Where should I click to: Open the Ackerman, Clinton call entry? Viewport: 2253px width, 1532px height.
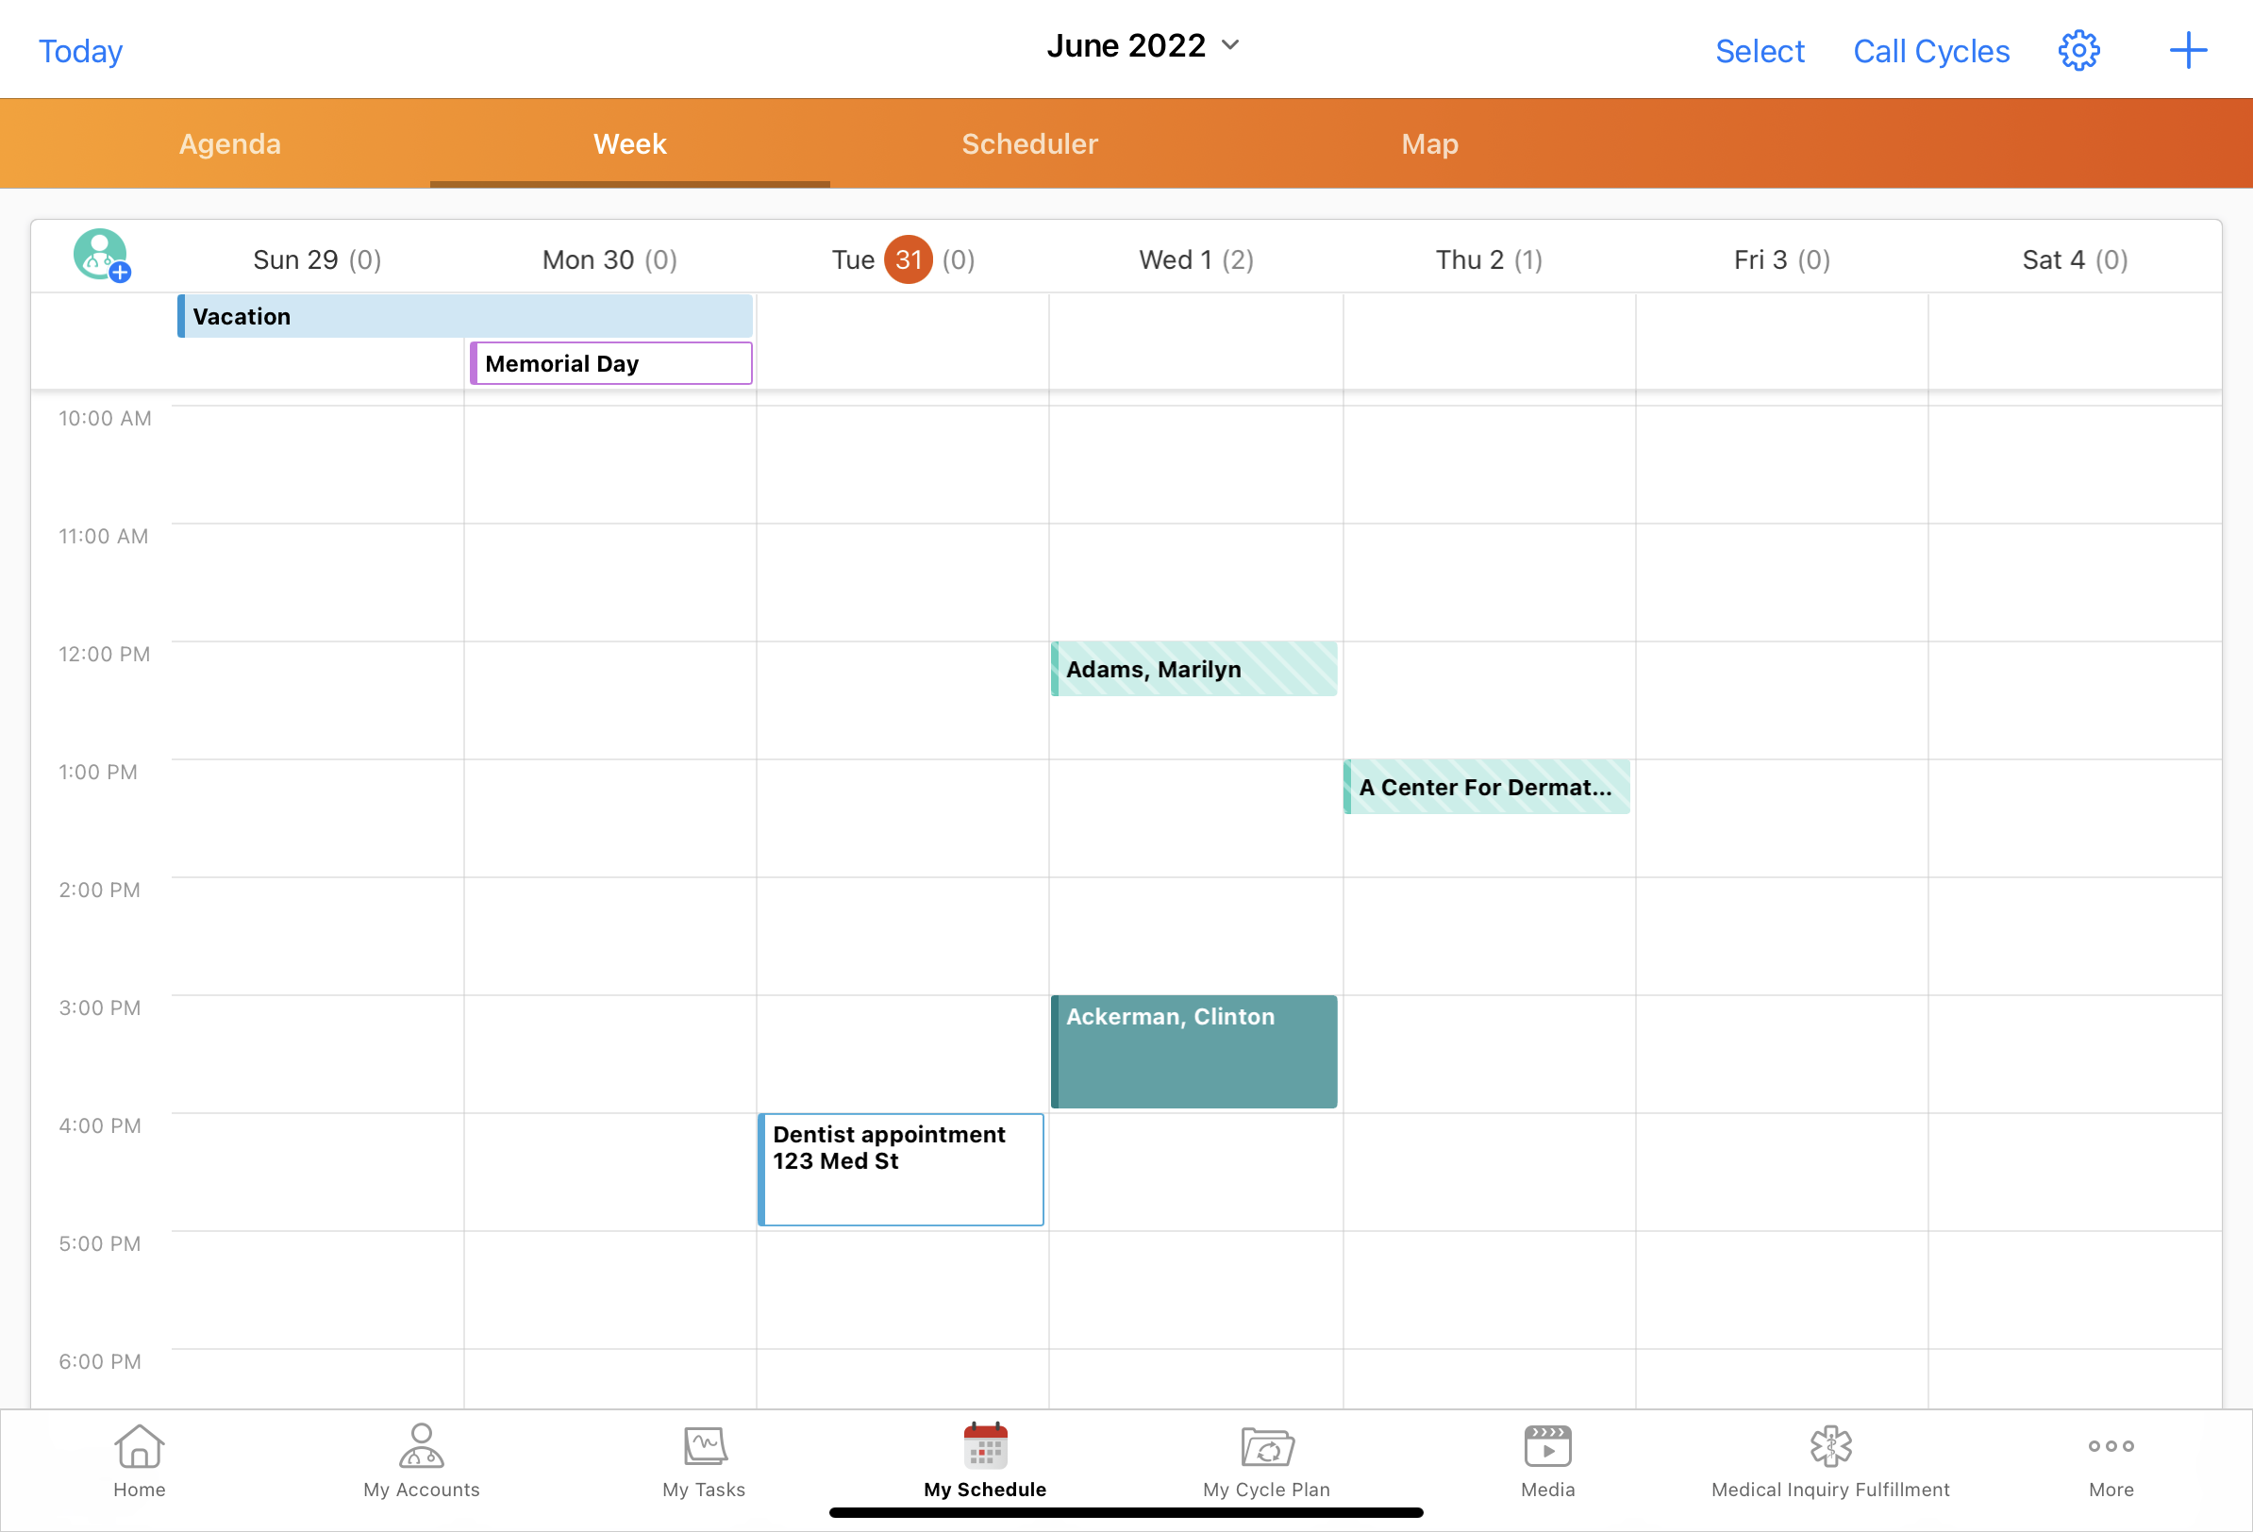[x=1193, y=1051]
